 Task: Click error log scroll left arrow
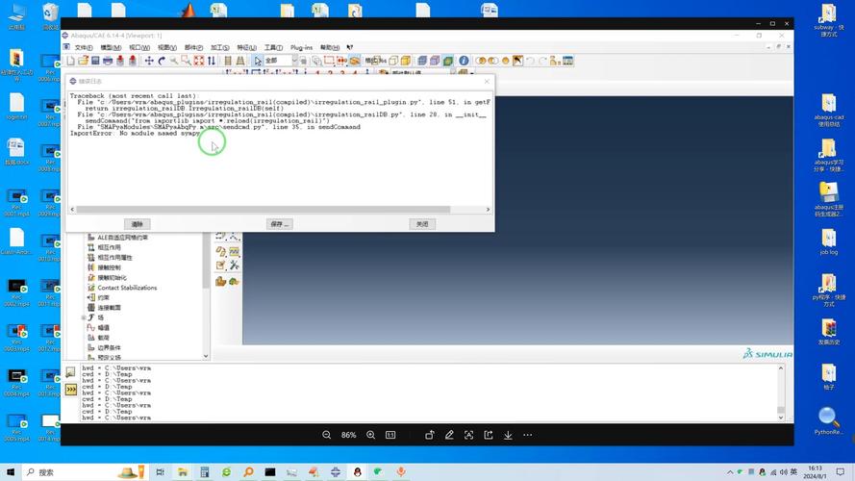72,210
